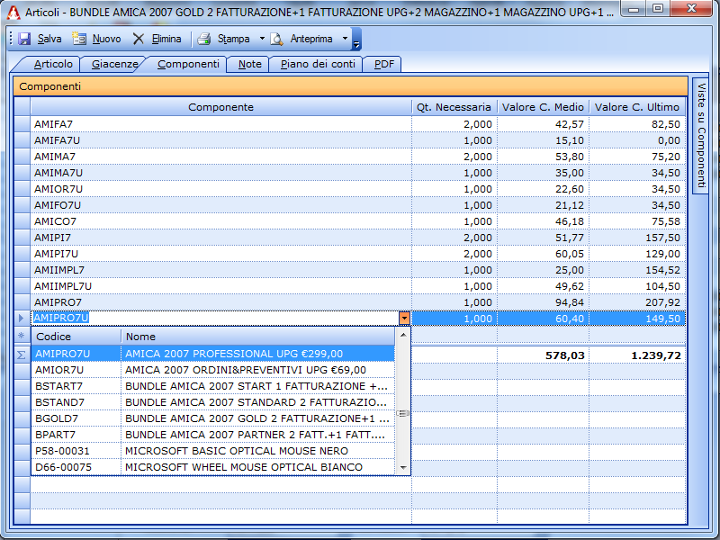Open the Note tab
Viewport: 720px width, 540px height.
pos(250,64)
